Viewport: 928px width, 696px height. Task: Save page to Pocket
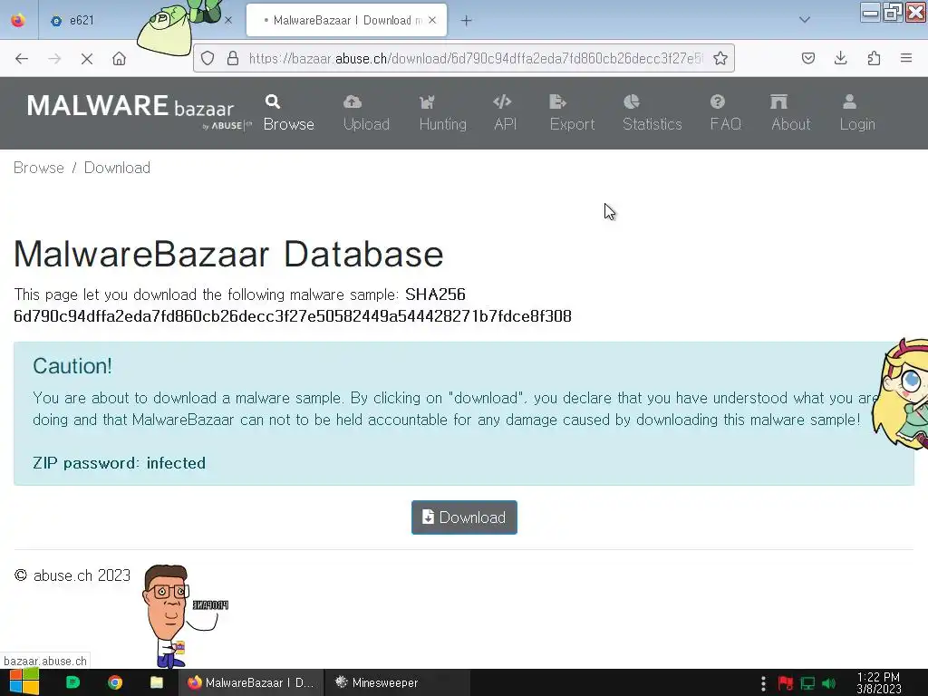(807, 58)
